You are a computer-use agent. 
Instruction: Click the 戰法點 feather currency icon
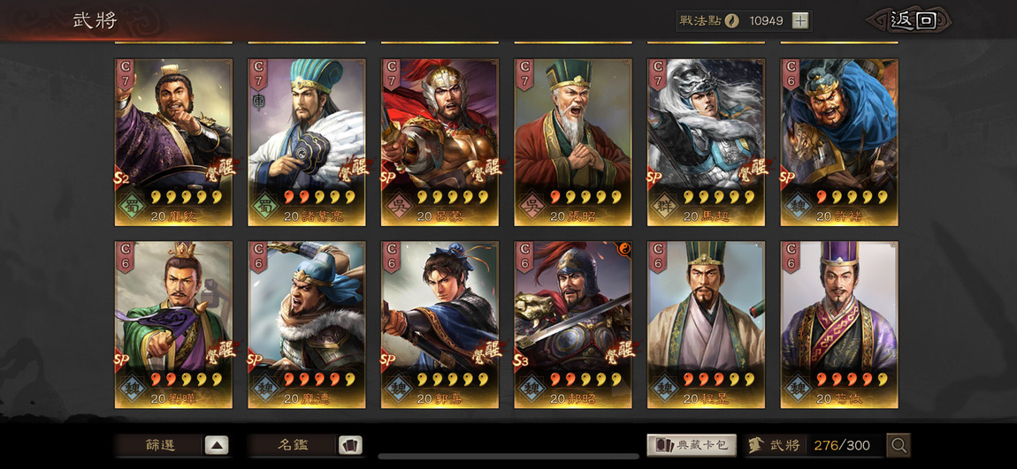pyautogui.click(x=731, y=20)
